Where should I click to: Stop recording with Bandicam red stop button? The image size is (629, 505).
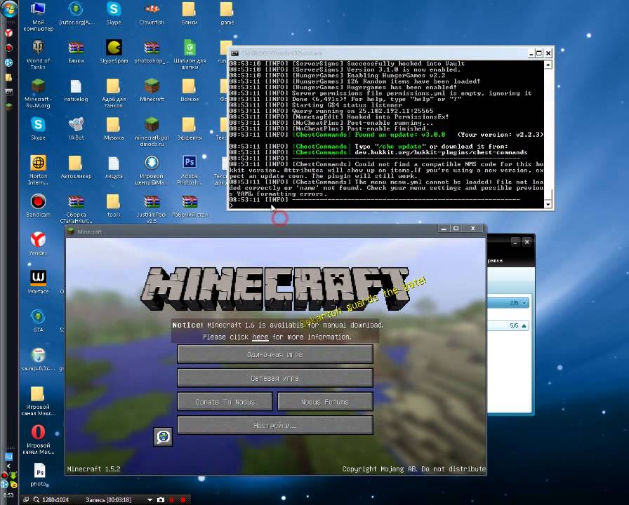click(183, 500)
